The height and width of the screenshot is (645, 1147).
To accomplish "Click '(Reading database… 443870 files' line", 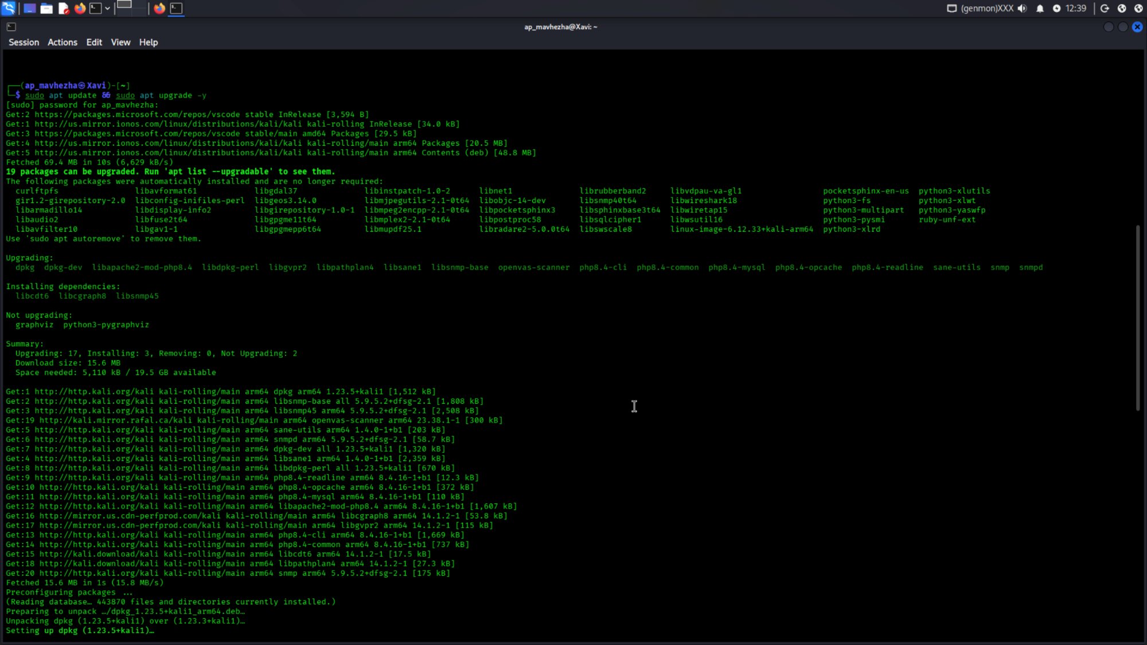I will pos(171,601).
